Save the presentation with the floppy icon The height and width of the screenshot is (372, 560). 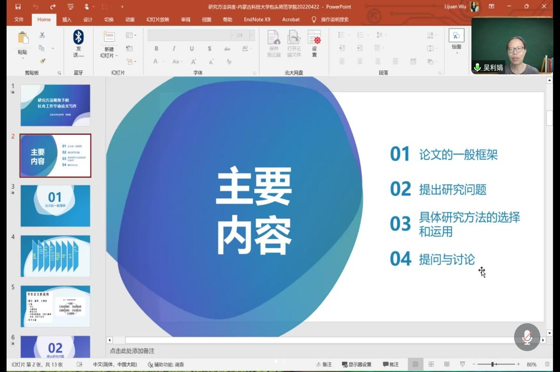point(18,7)
